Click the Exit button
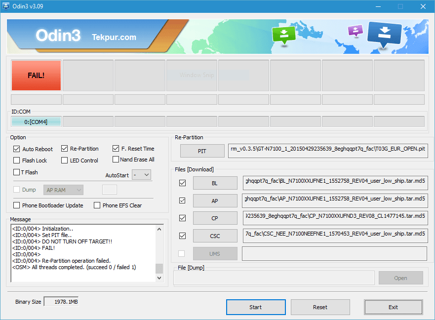The image size is (435, 320). click(x=394, y=307)
